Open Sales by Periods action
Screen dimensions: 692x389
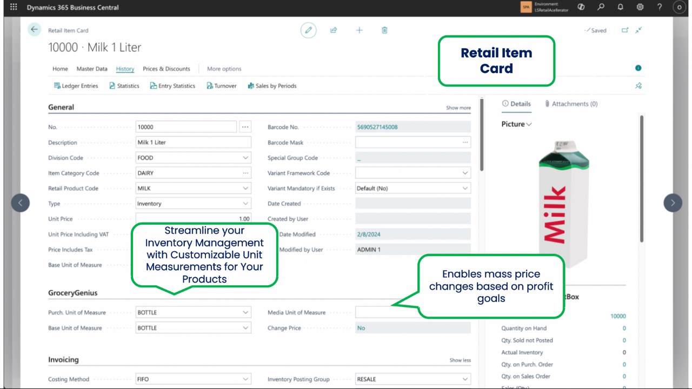coord(272,86)
